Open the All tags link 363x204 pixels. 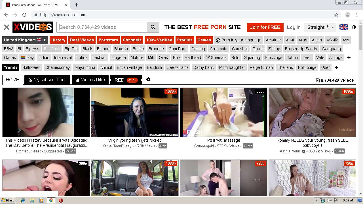point(336,58)
